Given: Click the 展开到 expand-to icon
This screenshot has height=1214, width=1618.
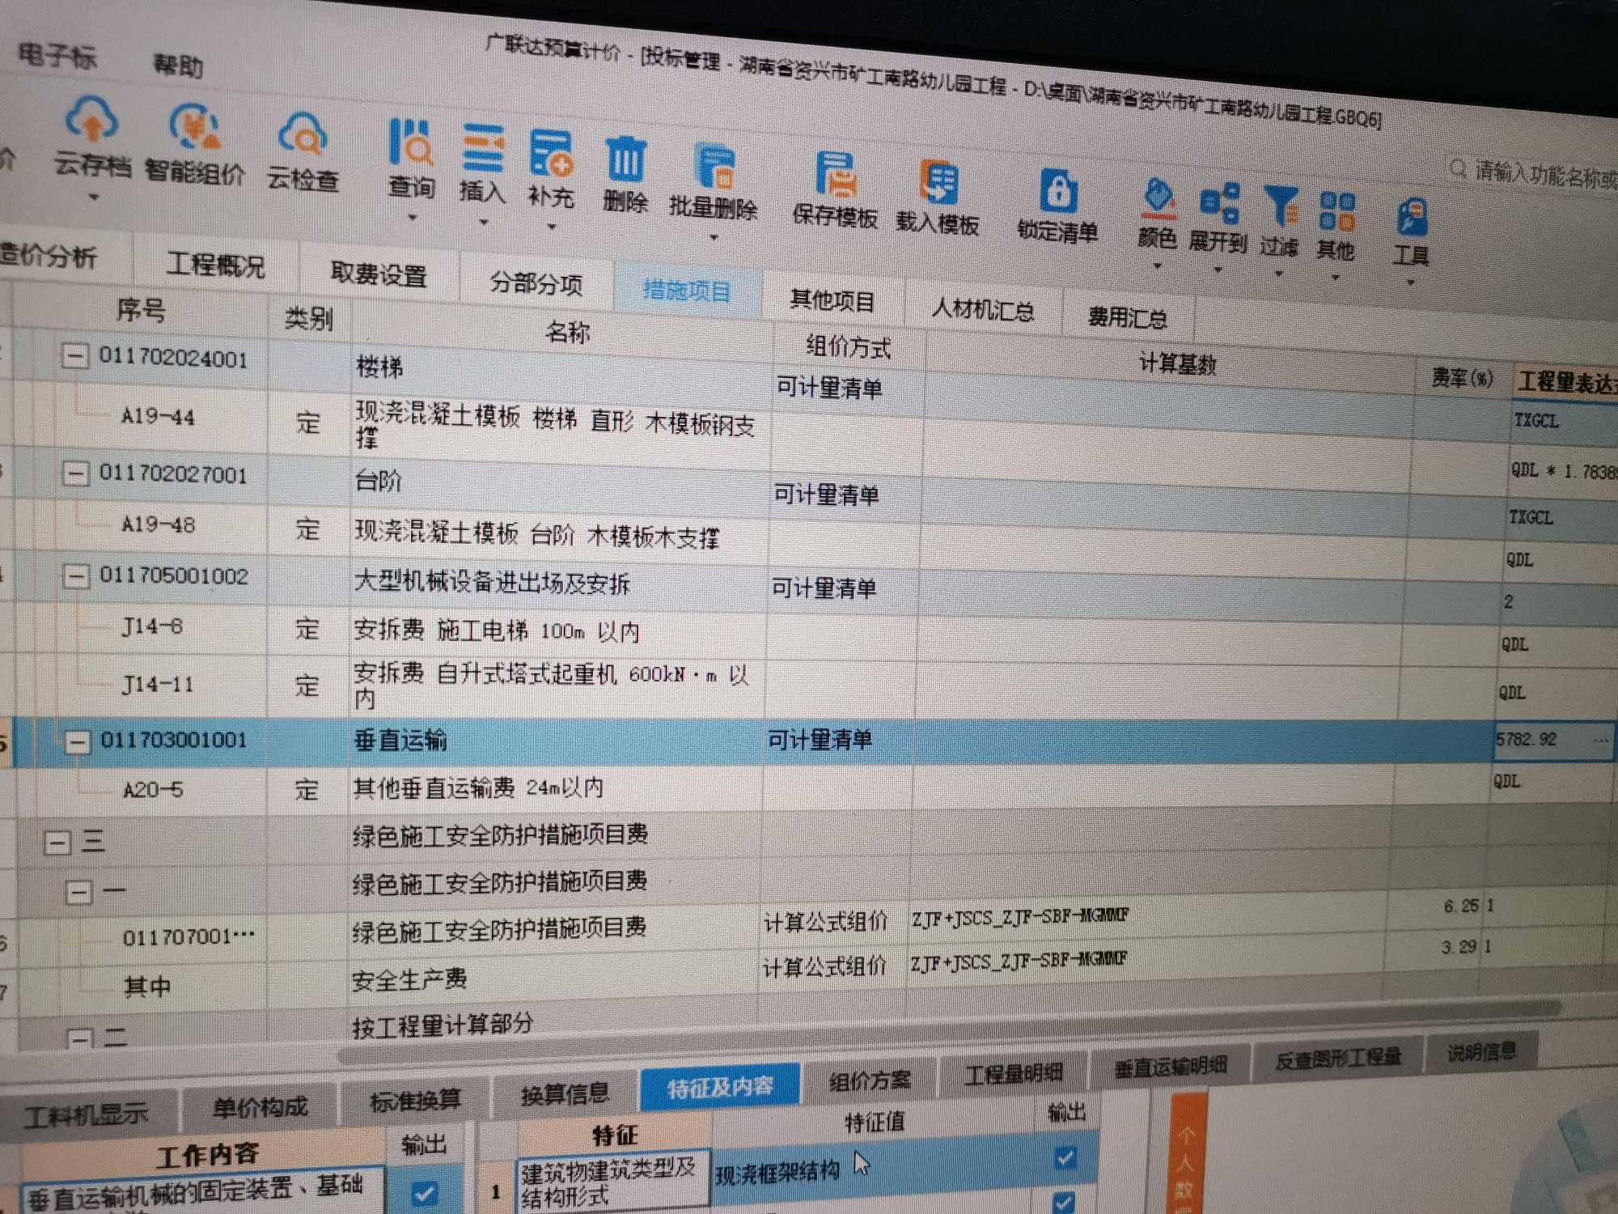Looking at the screenshot, I should click(1219, 203).
